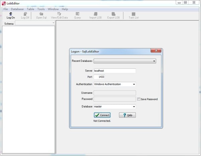Image resolution: width=201 pixels, height=156 pixels.
Task: Open the Tools menu
Action: (41, 9)
